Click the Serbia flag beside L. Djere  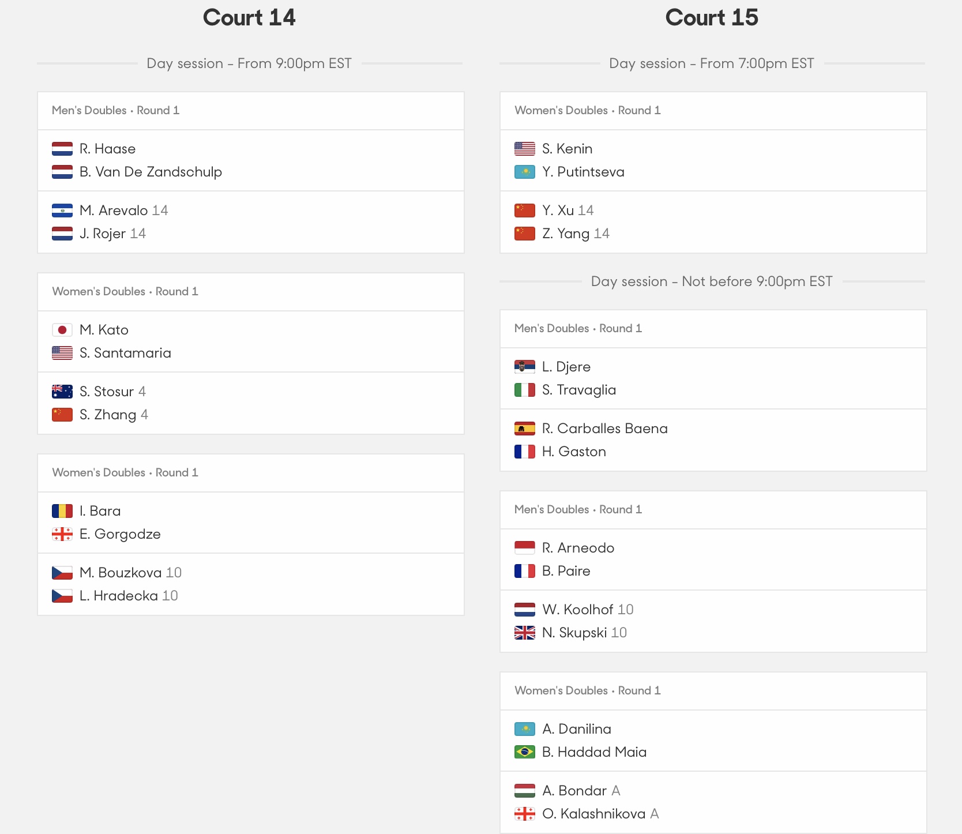pos(525,367)
